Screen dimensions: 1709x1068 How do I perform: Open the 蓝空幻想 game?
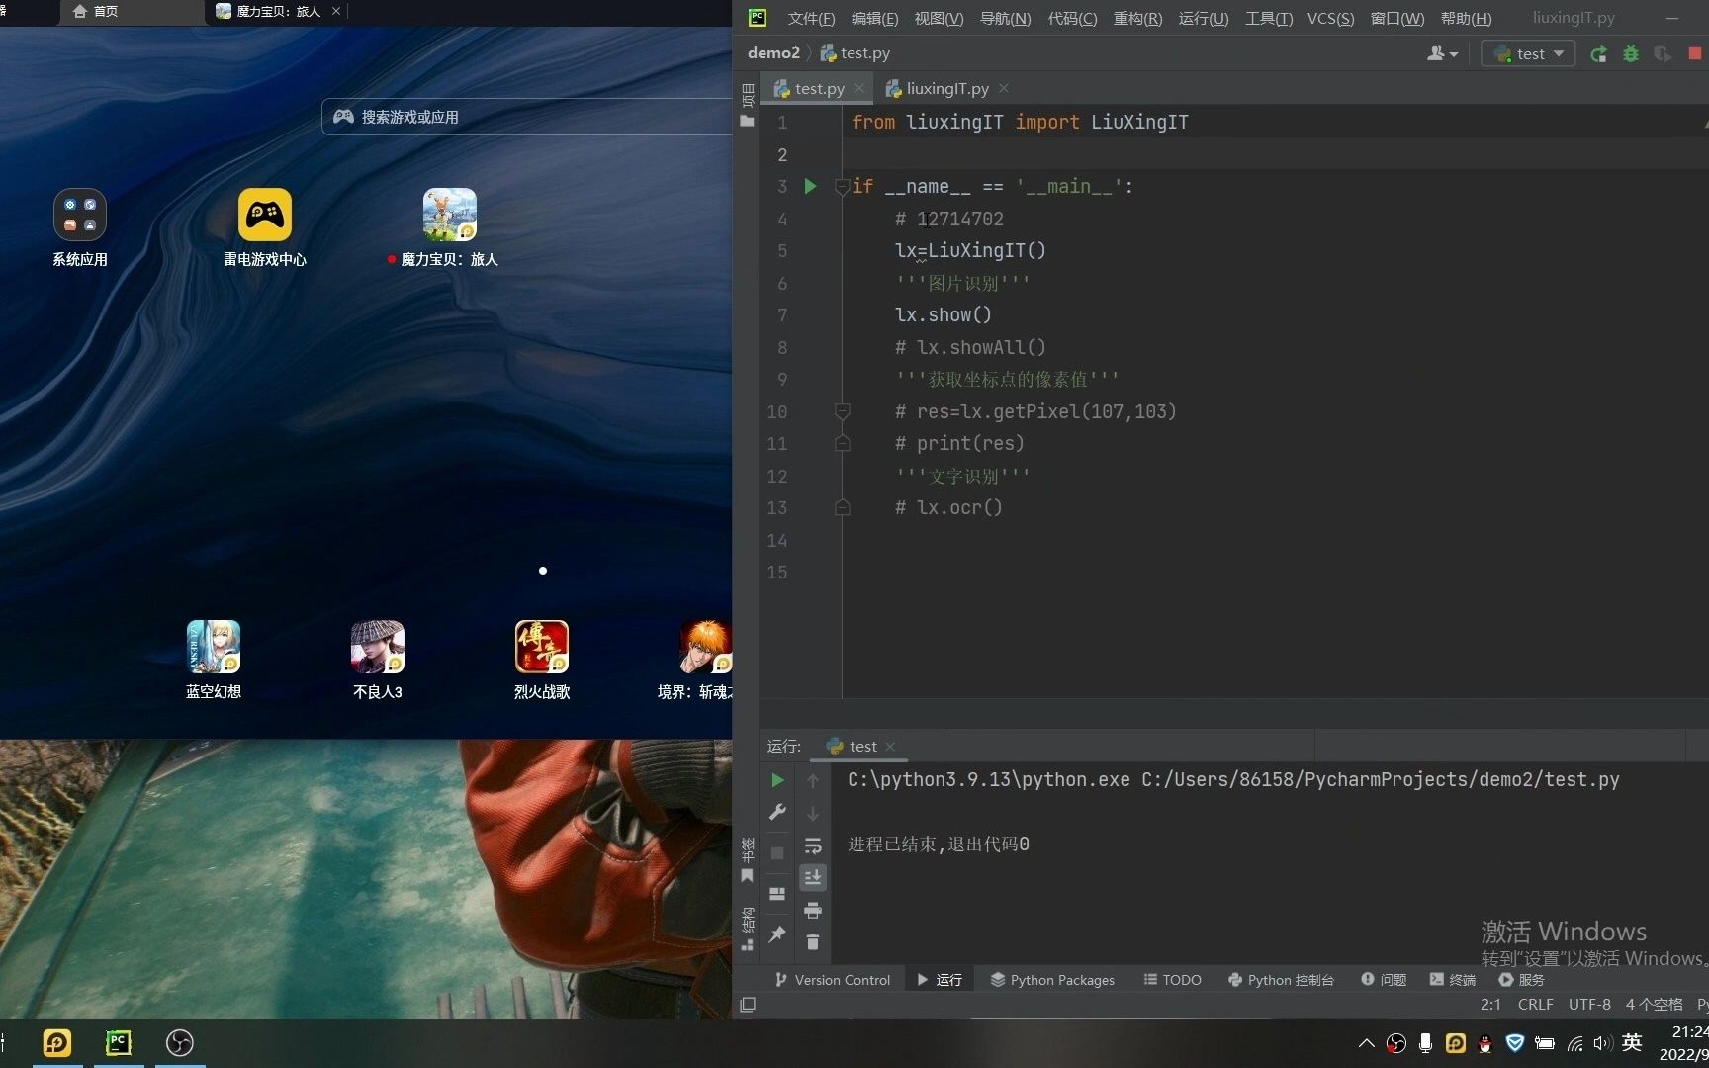(213, 647)
